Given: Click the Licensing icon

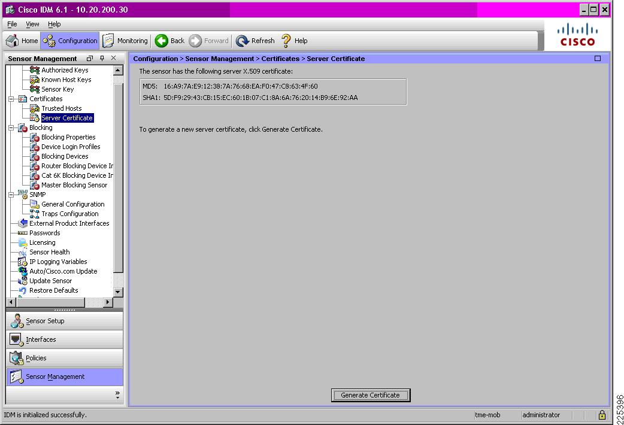Looking at the screenshot, I should [23, 242].
